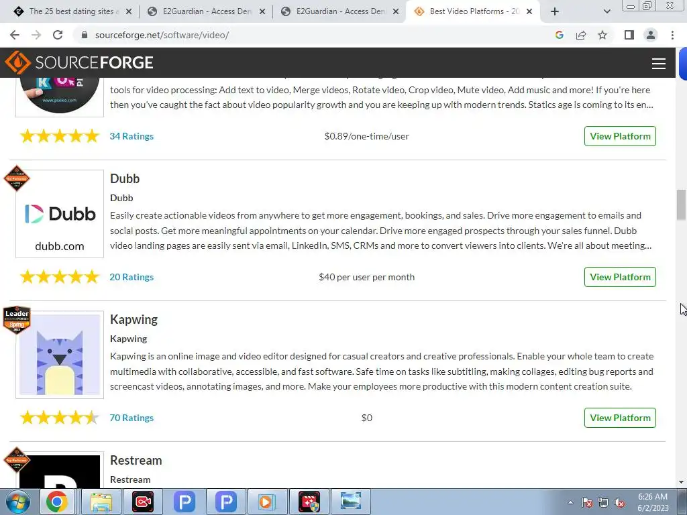
Task: Close the Best Video Platforms tab
Action: point(529,11)
